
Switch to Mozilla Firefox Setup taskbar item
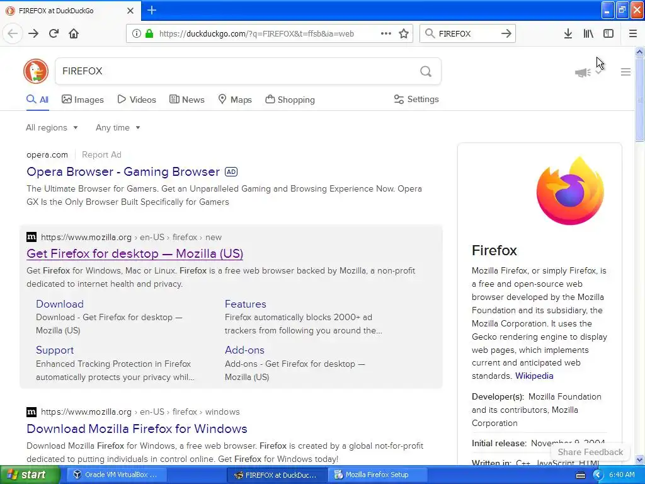click(x=377, y=475)
